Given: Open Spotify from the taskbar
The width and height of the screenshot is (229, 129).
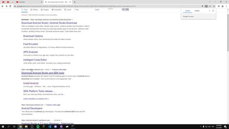Looking at the screenshot, I should tap(38, 126).
